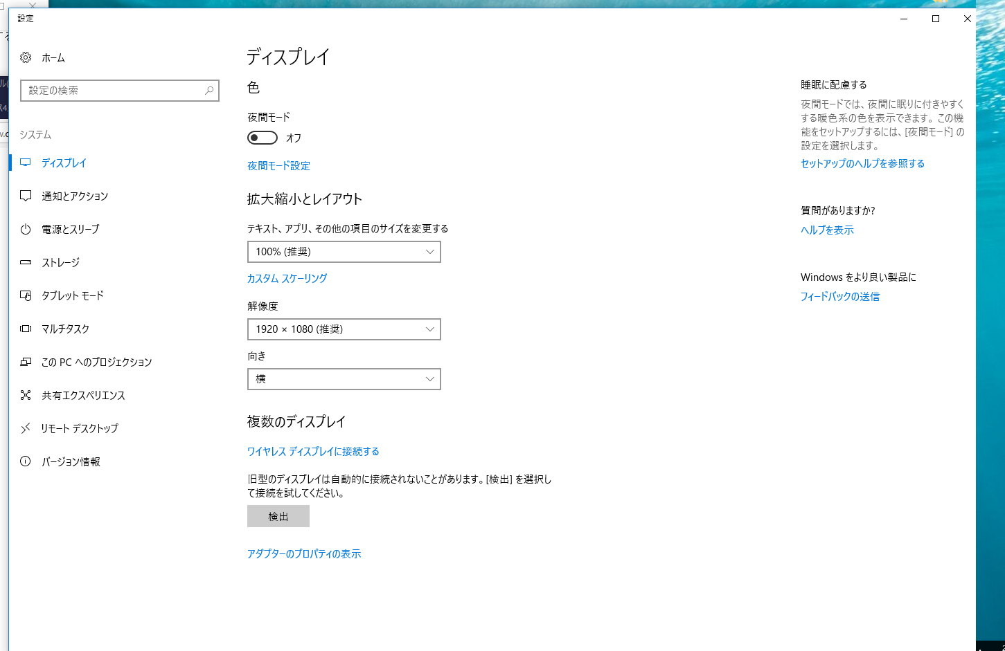Click the Home gear icon
This screenshot has width=1005, height=651.
pos(26,58)
